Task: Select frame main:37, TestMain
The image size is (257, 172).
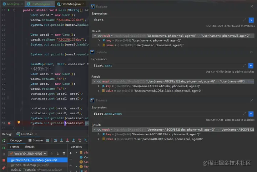Action: coord(37,170)
